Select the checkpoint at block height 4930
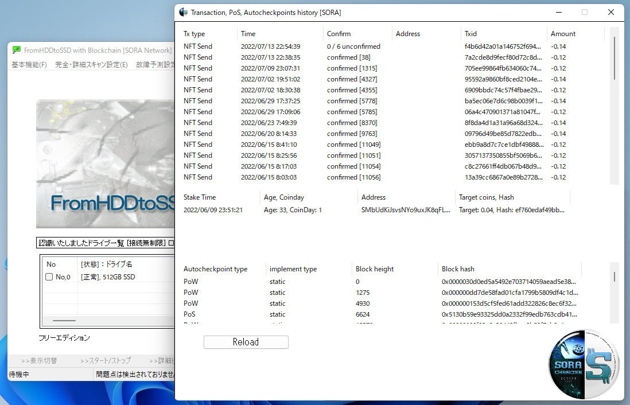The height and width of the screenshot is (405, 630). pyautogui.click(x=380, y=303)
